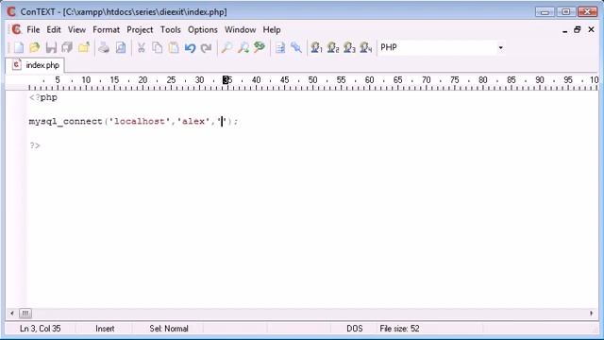The height and width of the screenshot is (340, 604).
Task: Click the Print icon in toolbar
Action: click(104, 48)
